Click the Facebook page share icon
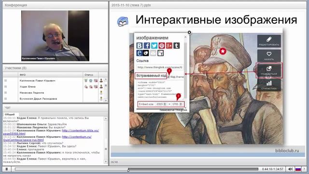The image size is (309, 174). [x=160, y=53]
